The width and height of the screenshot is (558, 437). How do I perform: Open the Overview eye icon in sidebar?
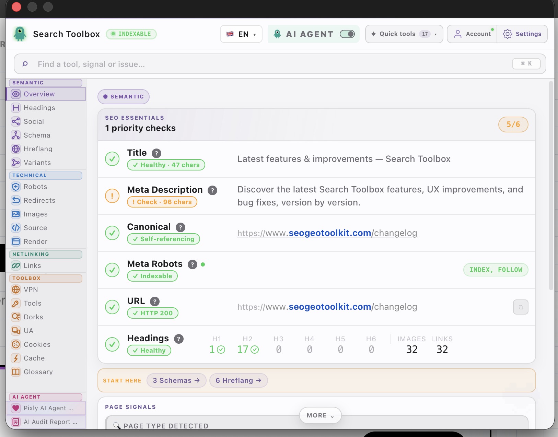click(16, 94)
